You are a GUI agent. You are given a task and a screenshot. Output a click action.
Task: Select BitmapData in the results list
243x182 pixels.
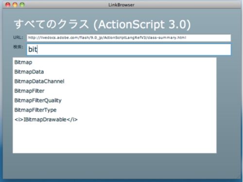(x=115, y=72)
